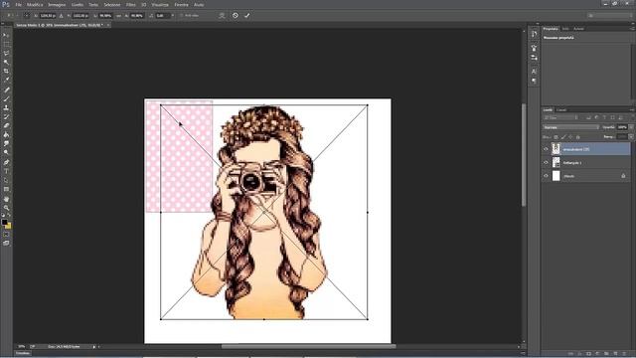Open the Modifica menu

click(x=35, y=4)
